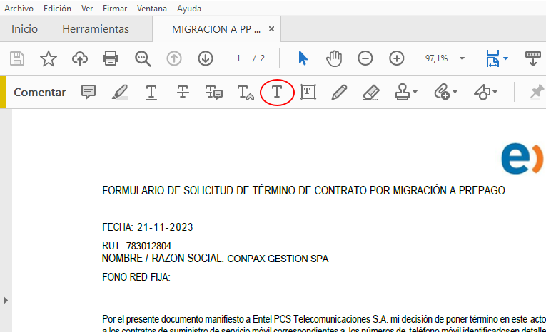Open the fit page options dropdown arrow
Viewport: 546px width, 332px height.
505,58
